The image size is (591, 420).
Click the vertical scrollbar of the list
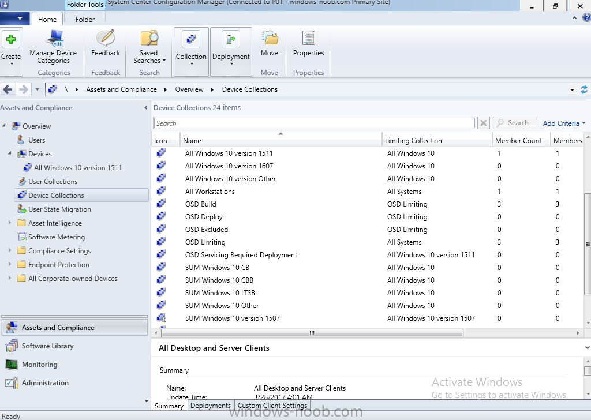(588, 244)
